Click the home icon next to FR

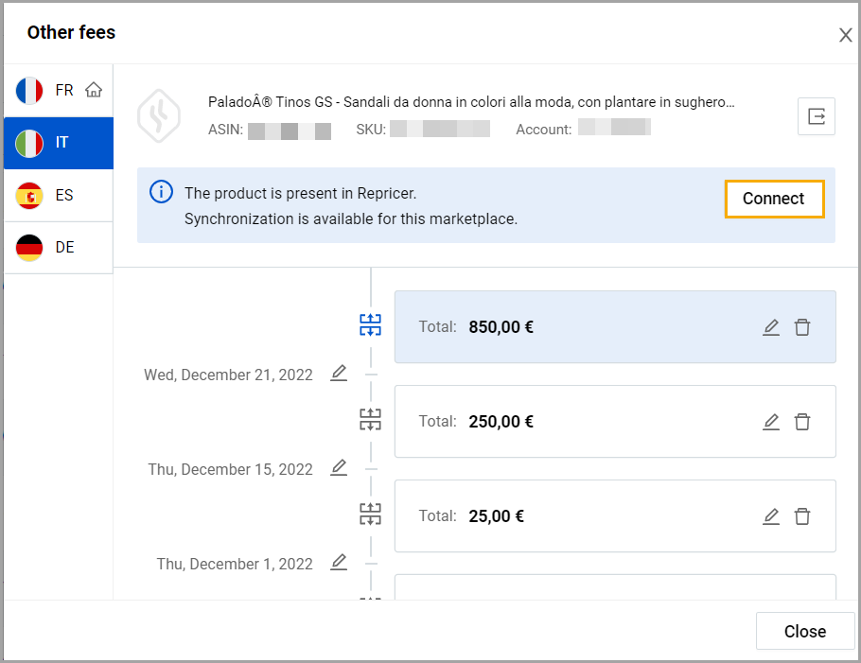(94, 90)
